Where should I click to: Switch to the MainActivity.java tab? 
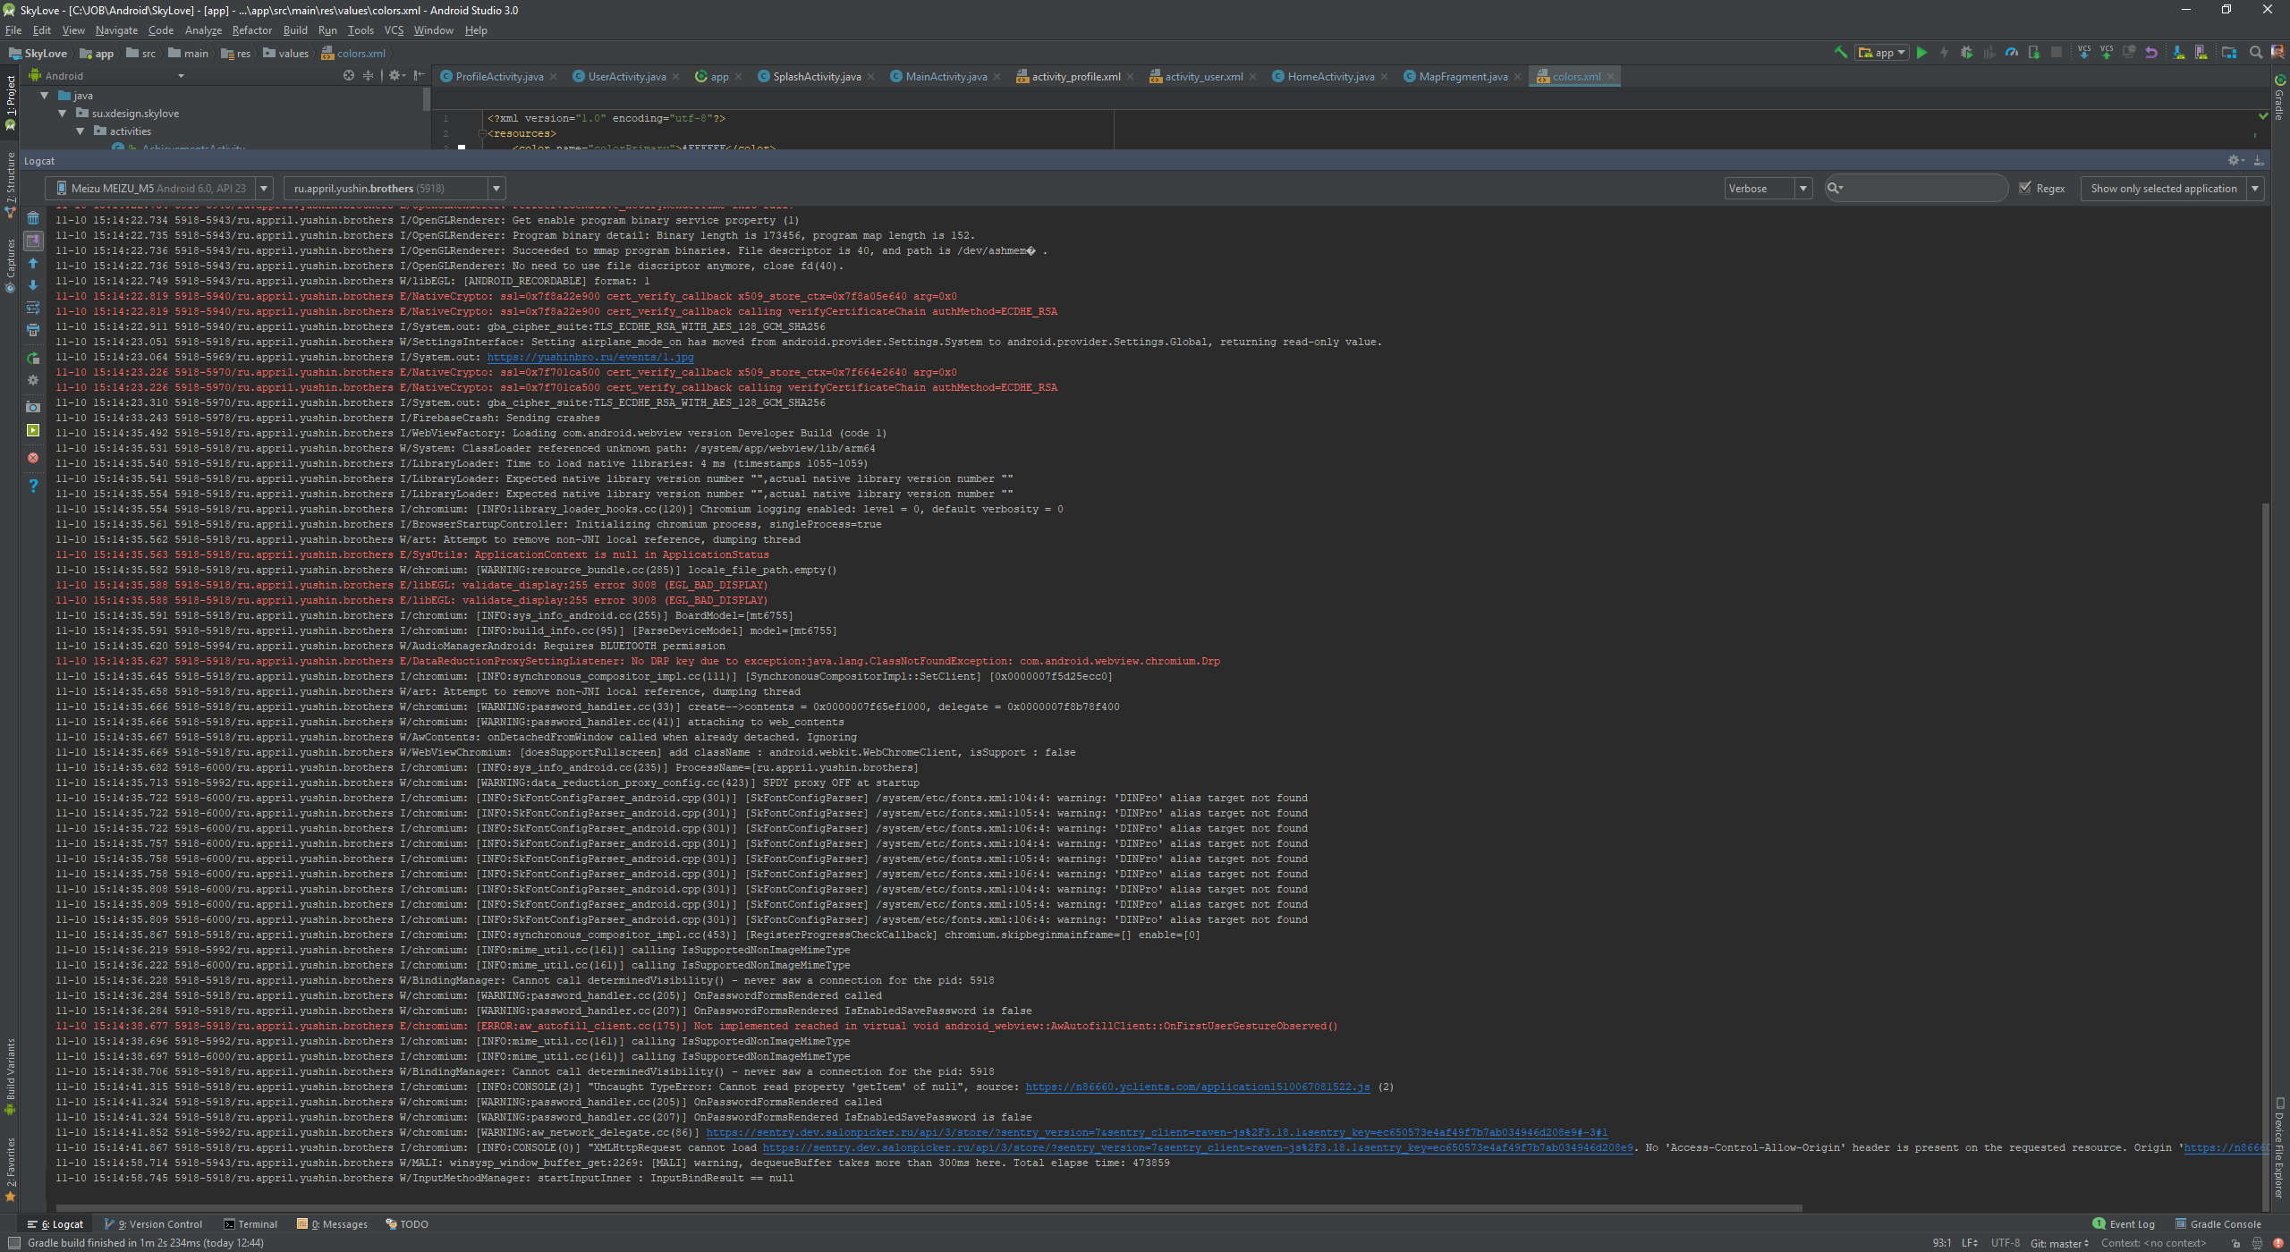click(946, 77)
